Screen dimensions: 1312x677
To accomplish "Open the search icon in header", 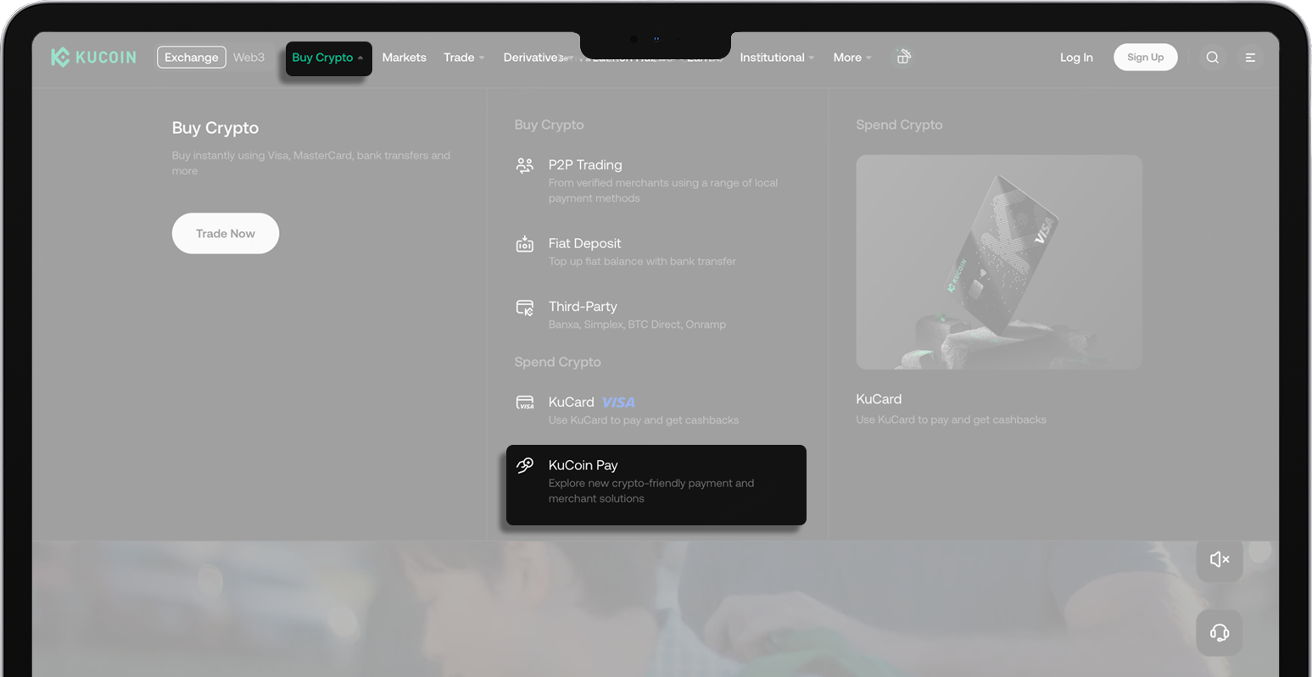I will (1212, 58).
